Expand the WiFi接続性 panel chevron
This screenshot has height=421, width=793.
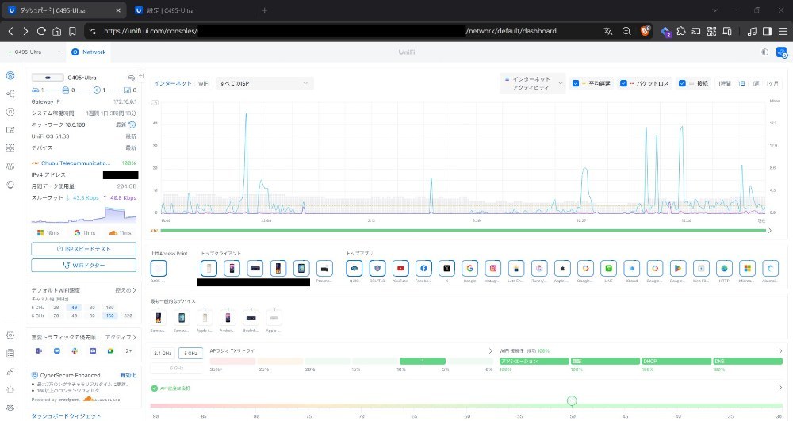780,350
